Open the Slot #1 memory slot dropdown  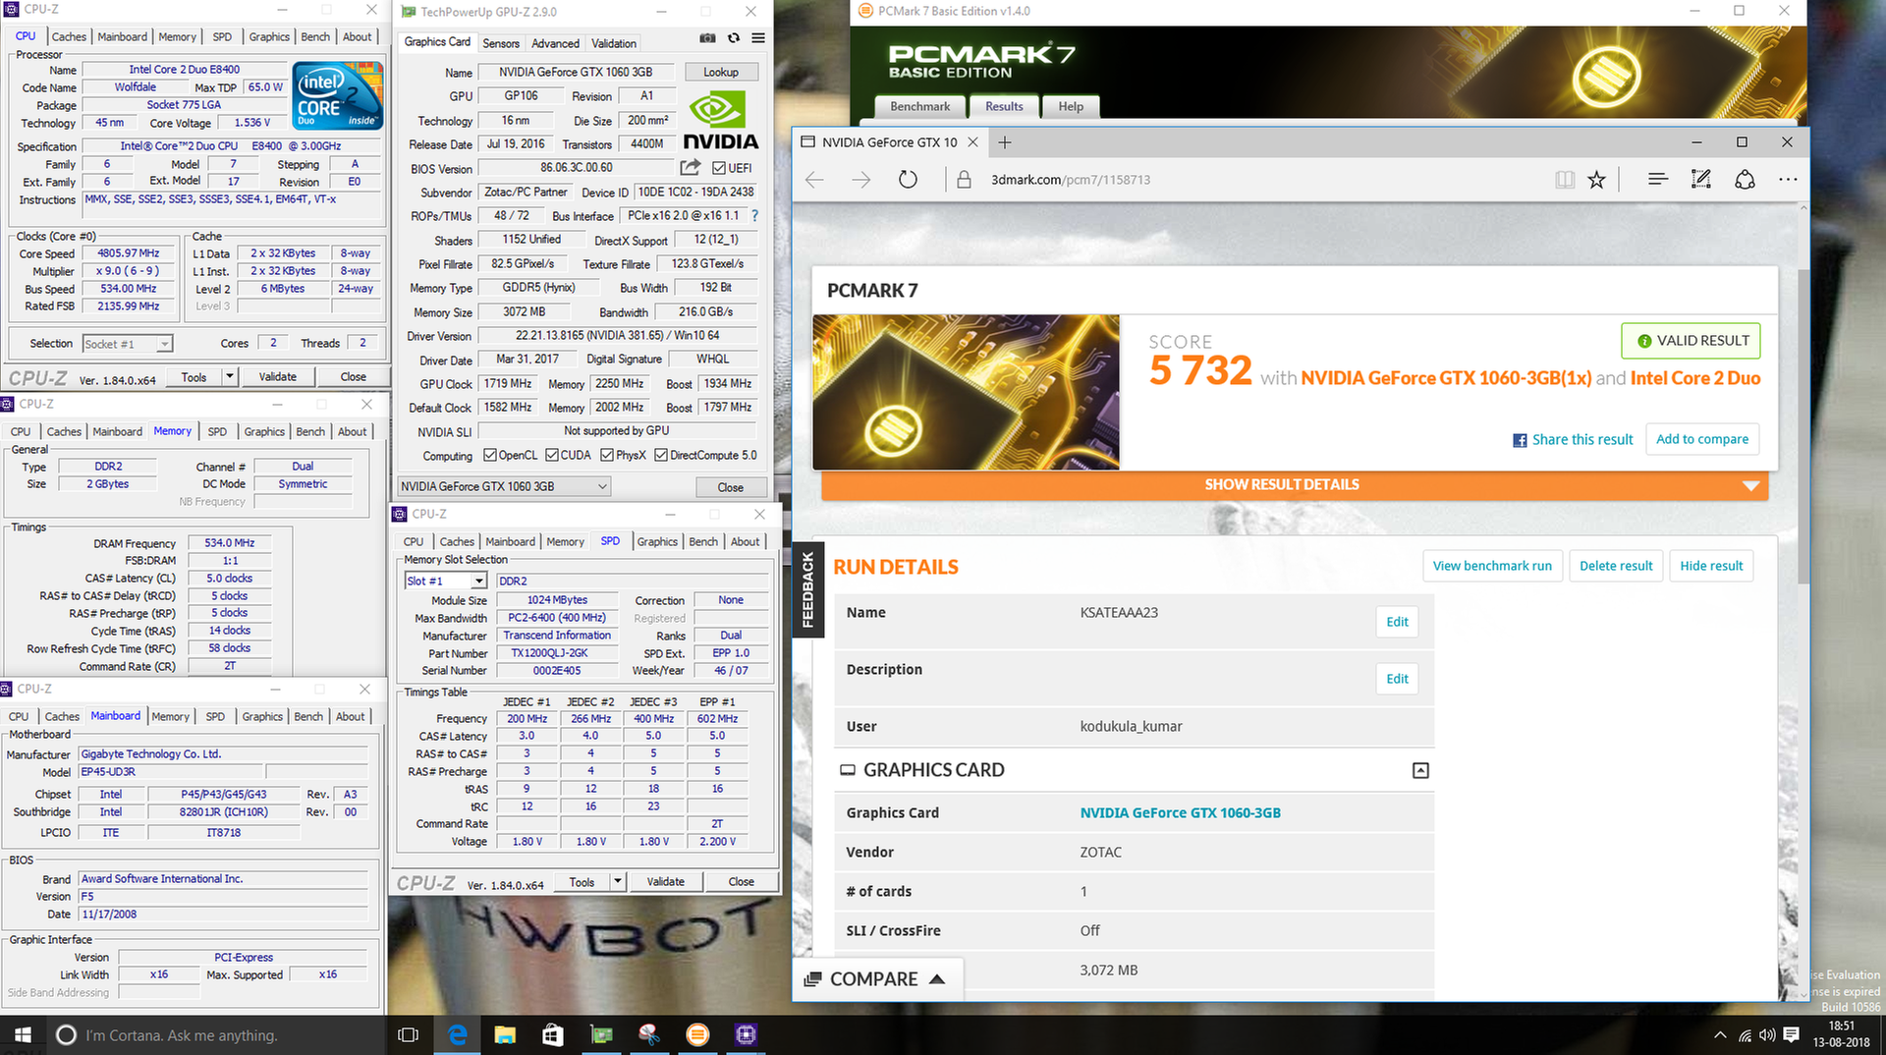[445, 582]
